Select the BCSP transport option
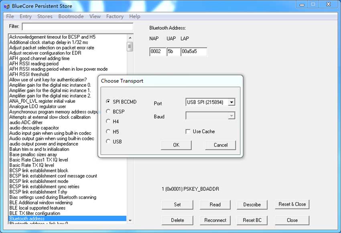This screenshot has width=341, height=233. tap(108, 112)
